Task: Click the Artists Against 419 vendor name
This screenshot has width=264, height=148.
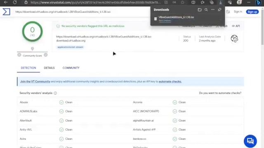Action: tap(144, 129)
